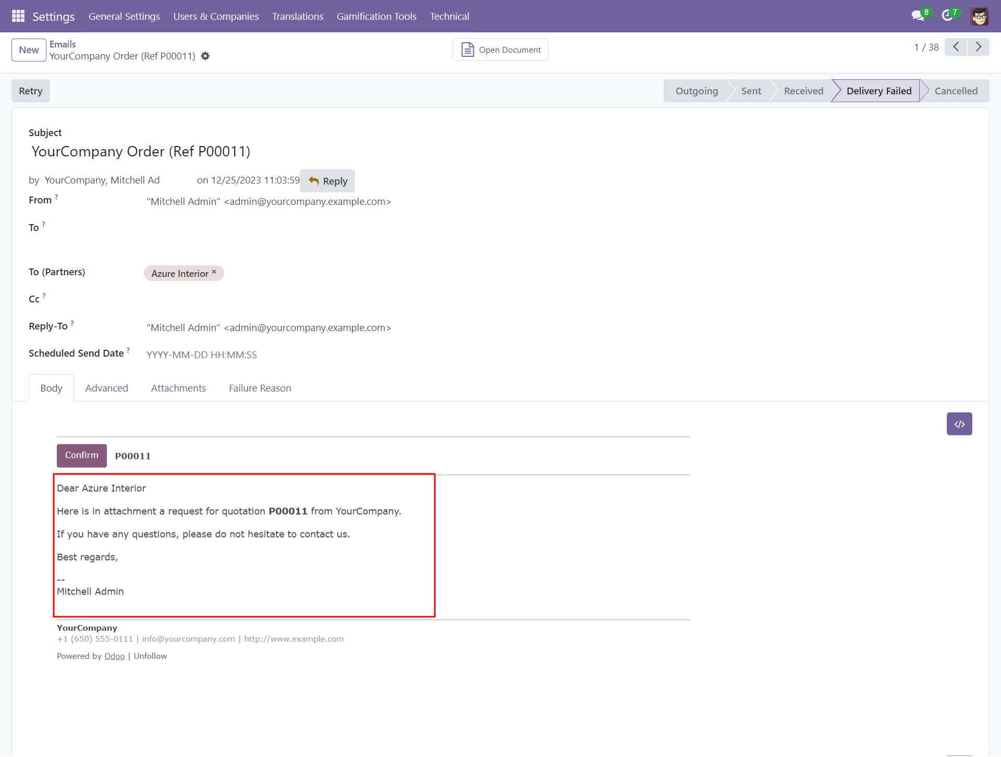
Task: Click the 'Mitchell Admin' signature text
Action: point(90,591)
